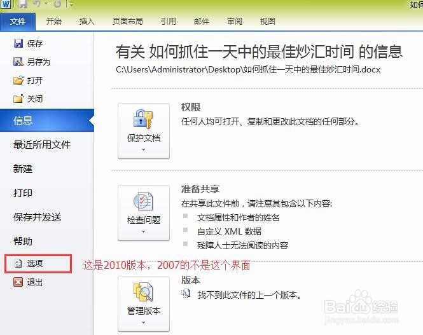Click the 任何人均可打开 permissions description
This screenshot has height=335, width=423.
(270, 122)
